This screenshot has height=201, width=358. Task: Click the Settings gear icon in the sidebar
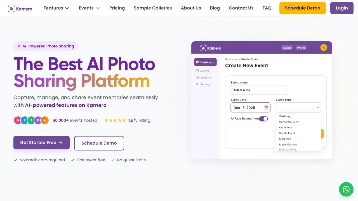[197, 84]
